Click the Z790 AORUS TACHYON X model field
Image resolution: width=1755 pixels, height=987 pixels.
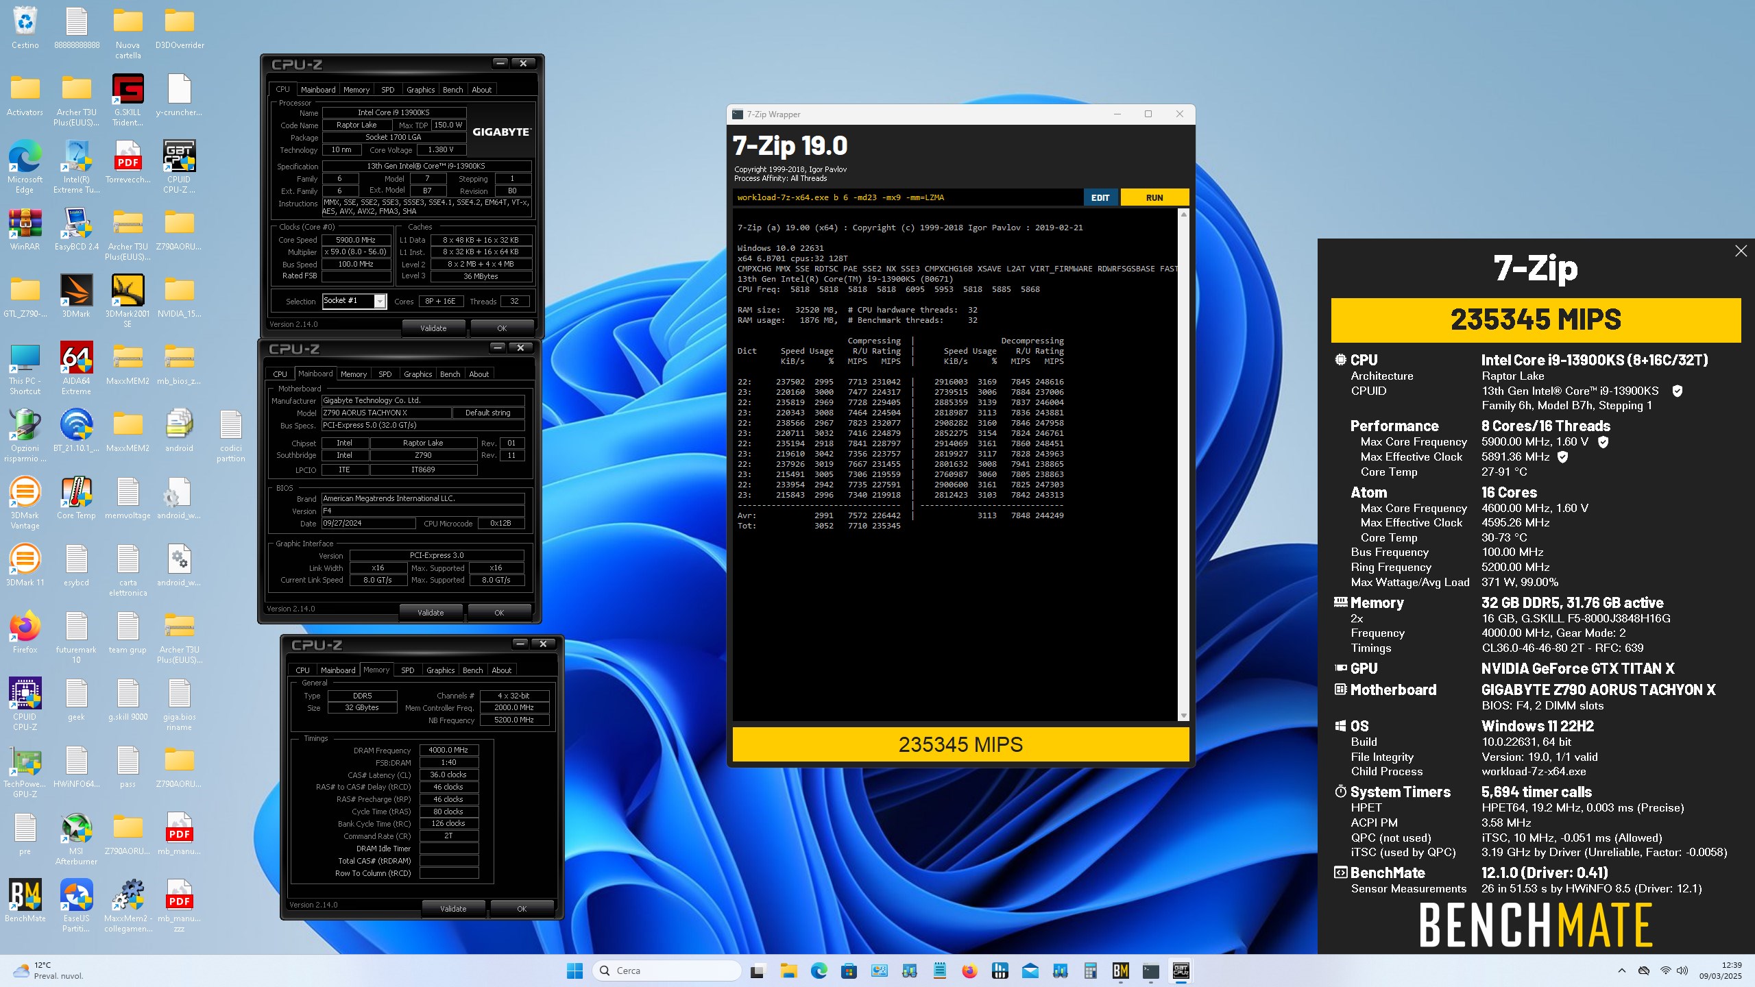point(387,413)
